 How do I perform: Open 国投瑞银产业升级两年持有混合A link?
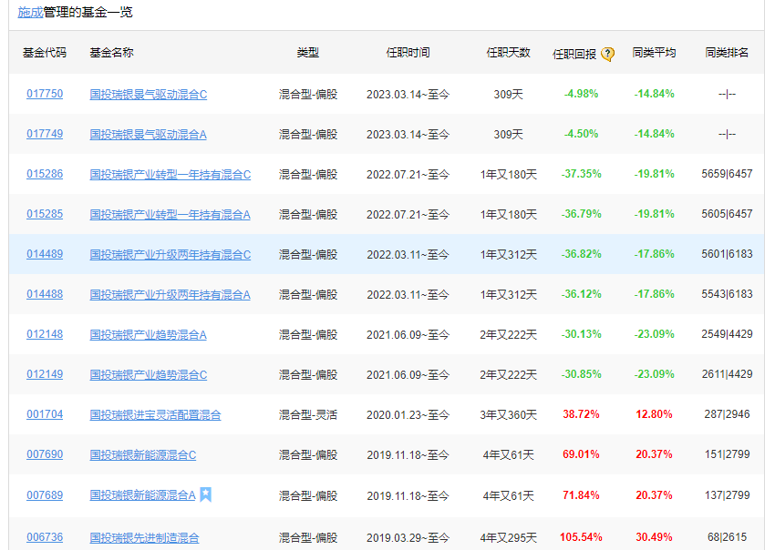170,295
